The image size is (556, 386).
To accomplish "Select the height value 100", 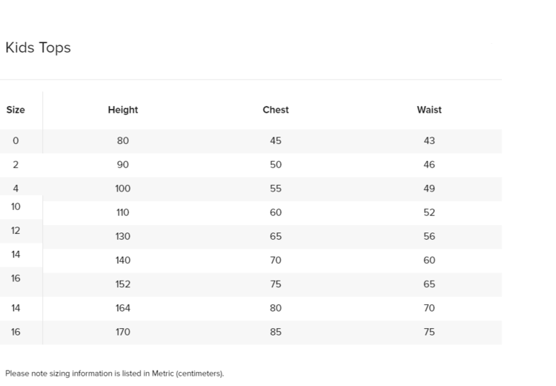I will (123, 189).
